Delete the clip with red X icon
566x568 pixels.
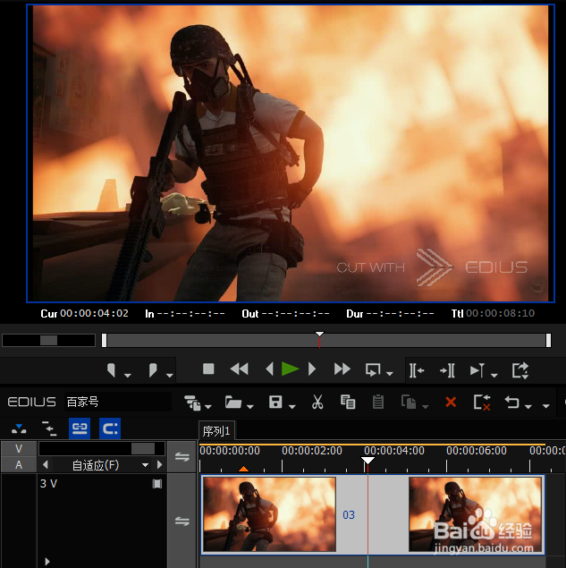[451, 403]
